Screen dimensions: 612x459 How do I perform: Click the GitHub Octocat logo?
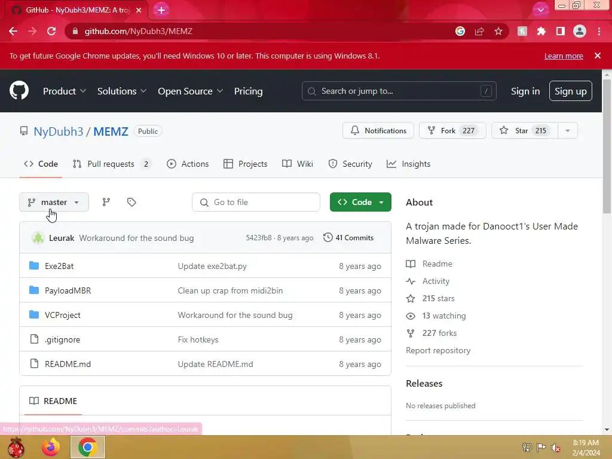[19, 91]
